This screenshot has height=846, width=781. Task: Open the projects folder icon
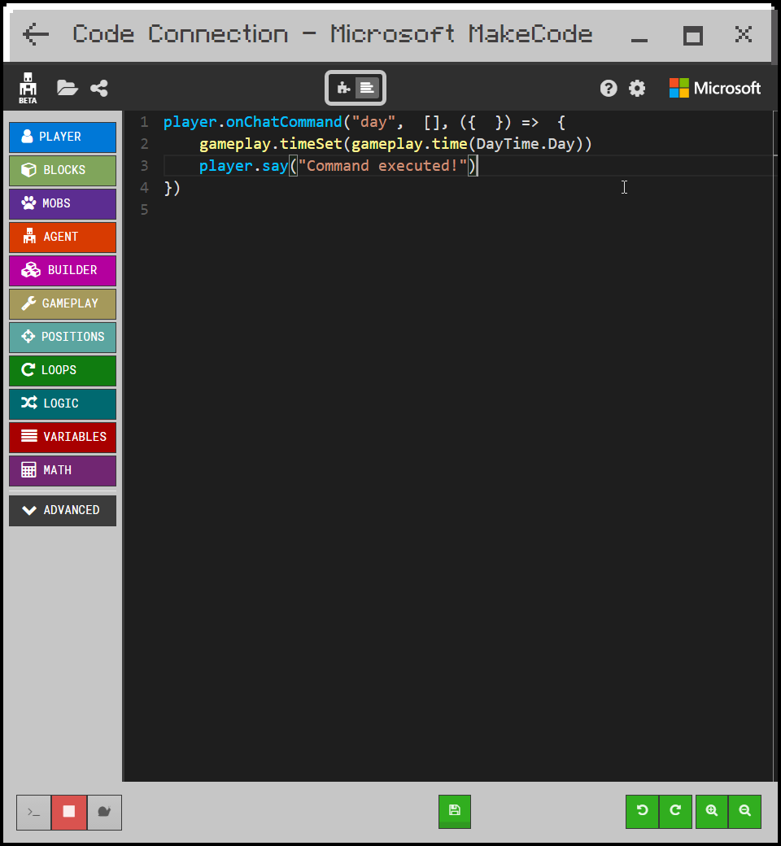point(68,88)
